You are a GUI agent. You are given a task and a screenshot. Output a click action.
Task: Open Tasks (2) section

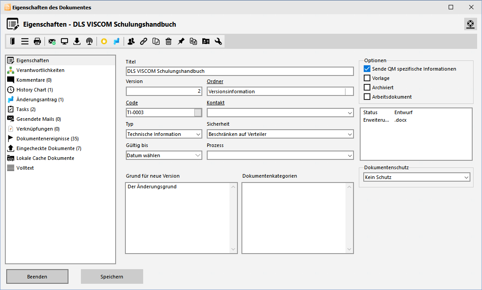tap(60, 109)
